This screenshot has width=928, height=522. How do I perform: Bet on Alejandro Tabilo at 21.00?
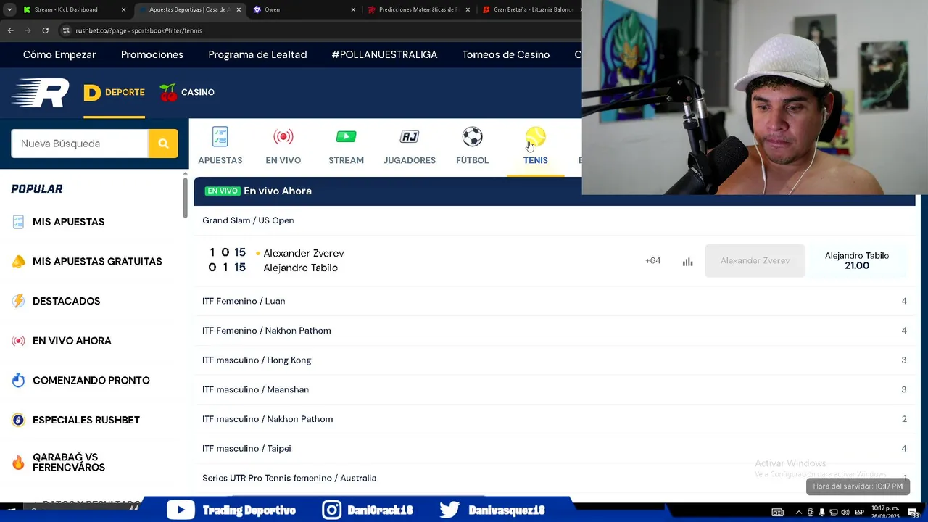(x=857, y=261)
